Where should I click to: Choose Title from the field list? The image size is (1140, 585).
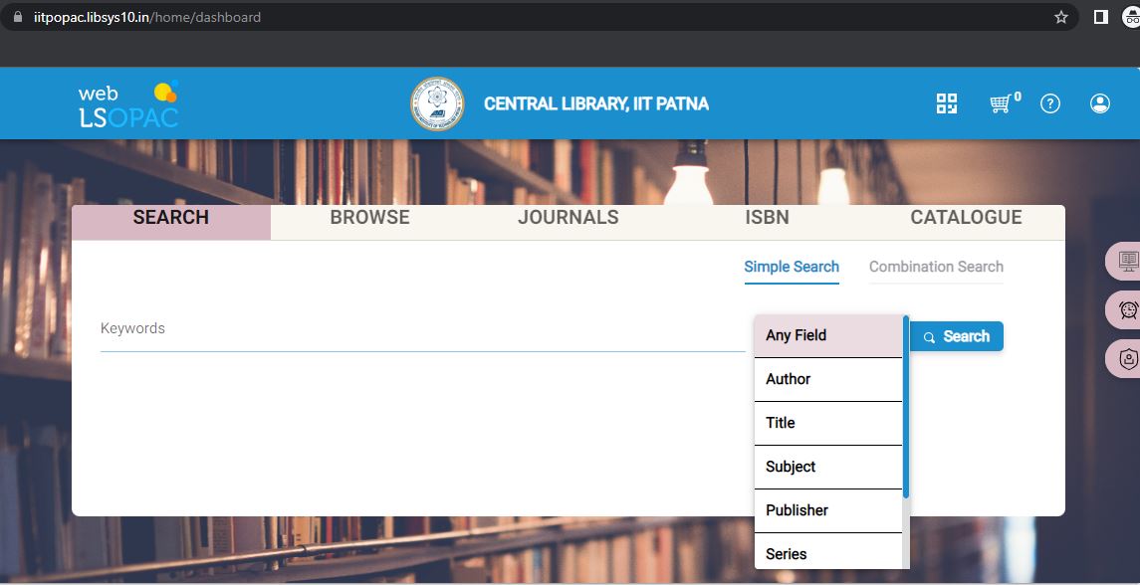pos(828,423)
